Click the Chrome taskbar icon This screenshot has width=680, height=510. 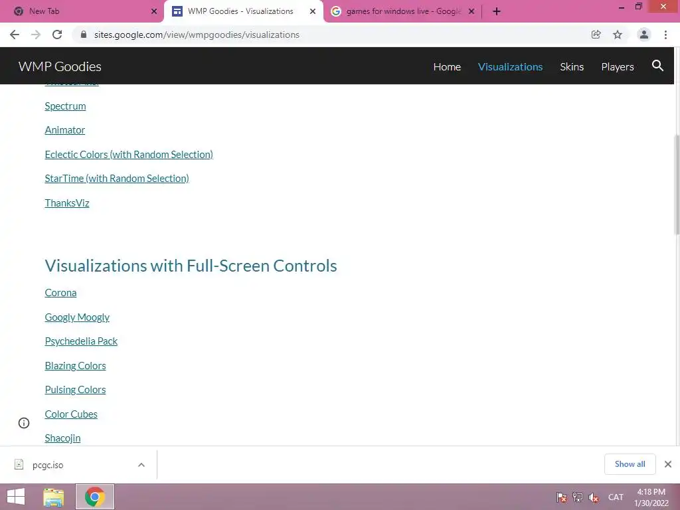(95, 497)
